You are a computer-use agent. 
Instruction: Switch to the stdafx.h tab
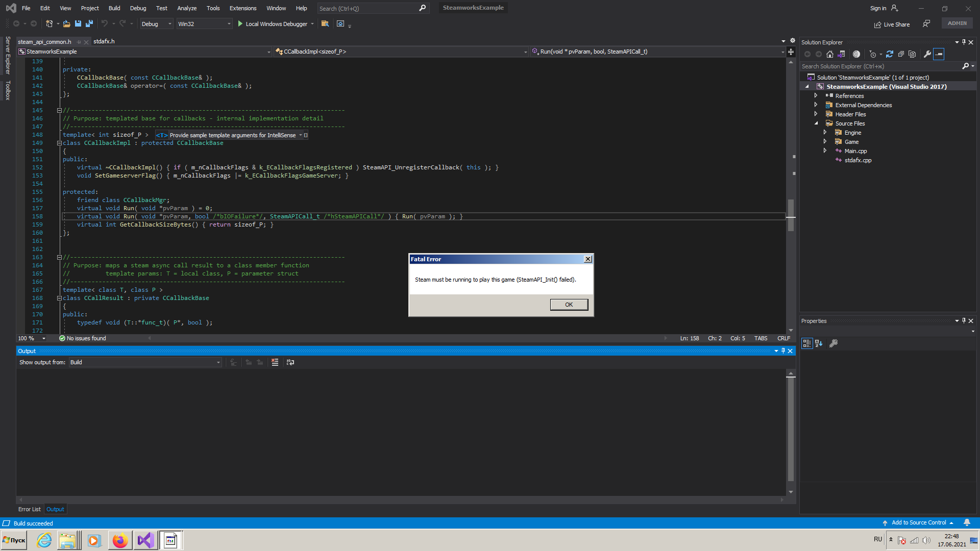pyautogui.click(x=104, y=41)
